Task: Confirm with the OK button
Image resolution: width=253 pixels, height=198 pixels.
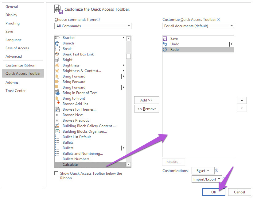Action: click(x=214, y=192)
